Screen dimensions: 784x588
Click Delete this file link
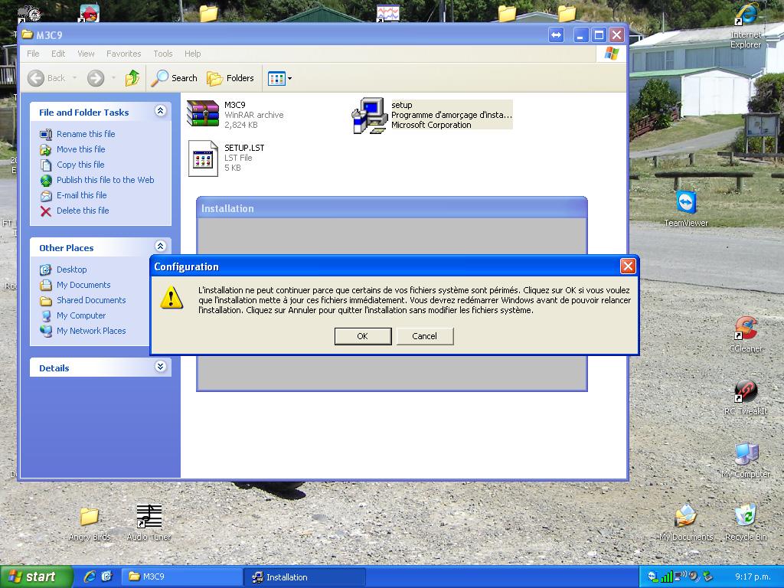point(83,211)
